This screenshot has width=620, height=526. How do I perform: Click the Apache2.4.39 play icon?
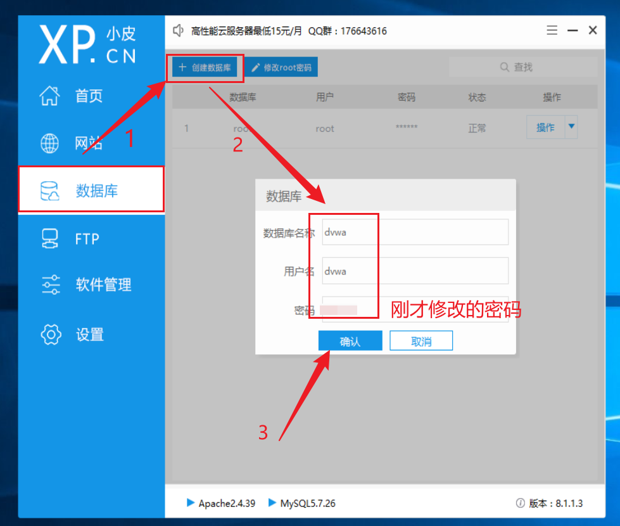[x=190, y=503]
